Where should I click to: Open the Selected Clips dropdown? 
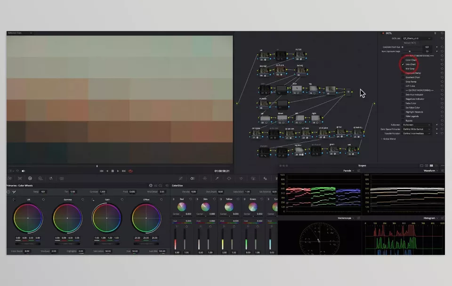pos(20,33)
